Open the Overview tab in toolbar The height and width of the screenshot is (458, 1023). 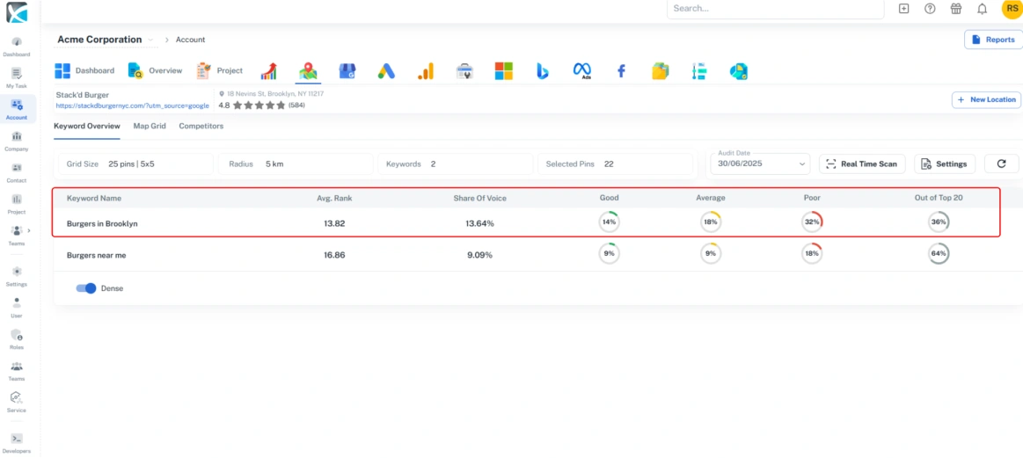coord(156,71)
